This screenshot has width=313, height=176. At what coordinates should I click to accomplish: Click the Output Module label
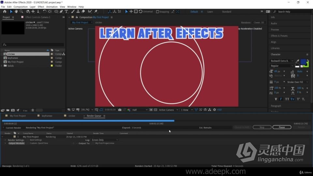point(16,143)
